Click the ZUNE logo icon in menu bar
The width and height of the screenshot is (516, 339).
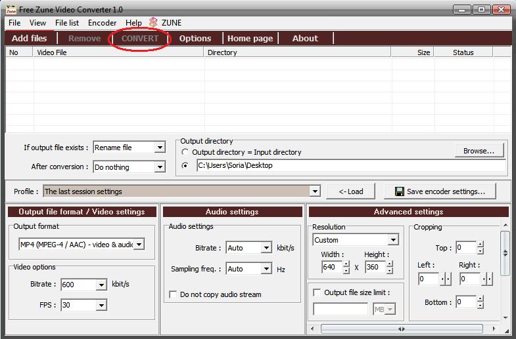[153, 22]
